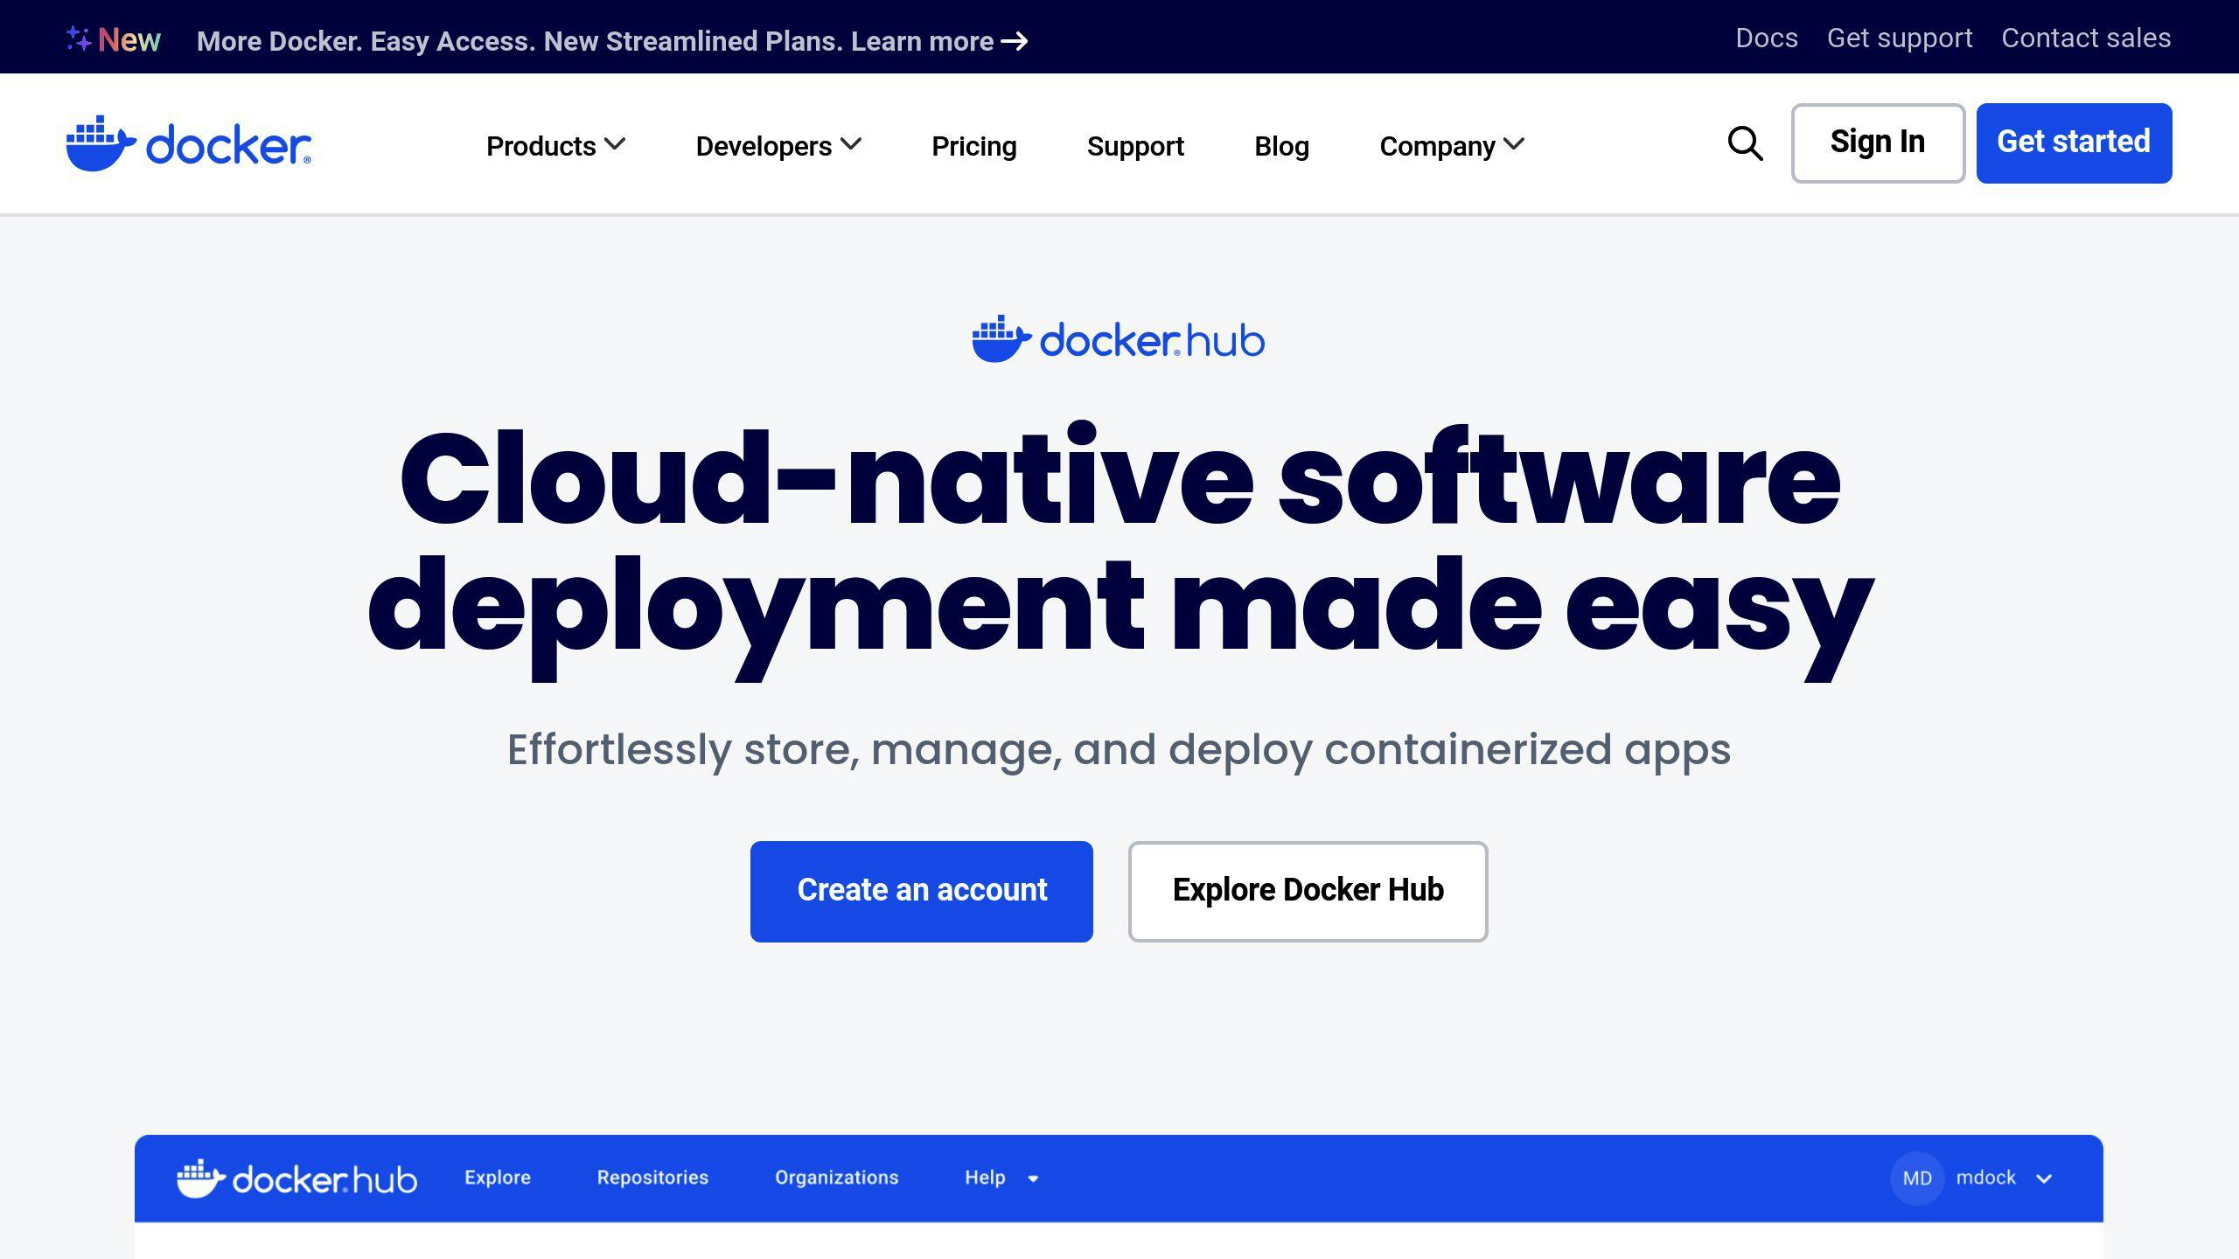Viewport: 2239px width, 1259px height.
Task: Click the Create an account button
Action: (923, 890)
